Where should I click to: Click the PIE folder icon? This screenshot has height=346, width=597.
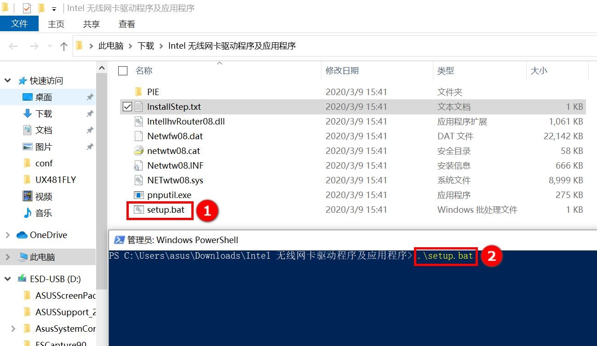point(138,92)
